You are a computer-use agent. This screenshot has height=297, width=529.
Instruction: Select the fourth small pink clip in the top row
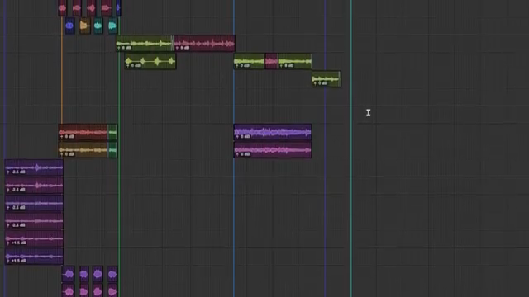point(107,7)
